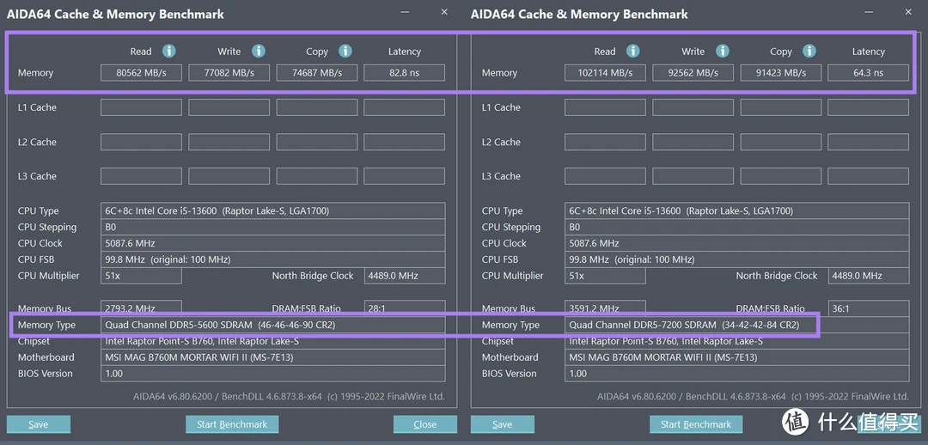928x445 pixels.
Task: Click the 99.8 MHz CPU FSB, left window
Action: tap(273, 259)
